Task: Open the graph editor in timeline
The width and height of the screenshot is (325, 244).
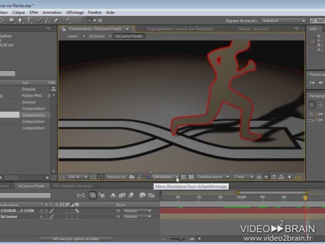Action: pyautogui.click(x=152, y=195)
